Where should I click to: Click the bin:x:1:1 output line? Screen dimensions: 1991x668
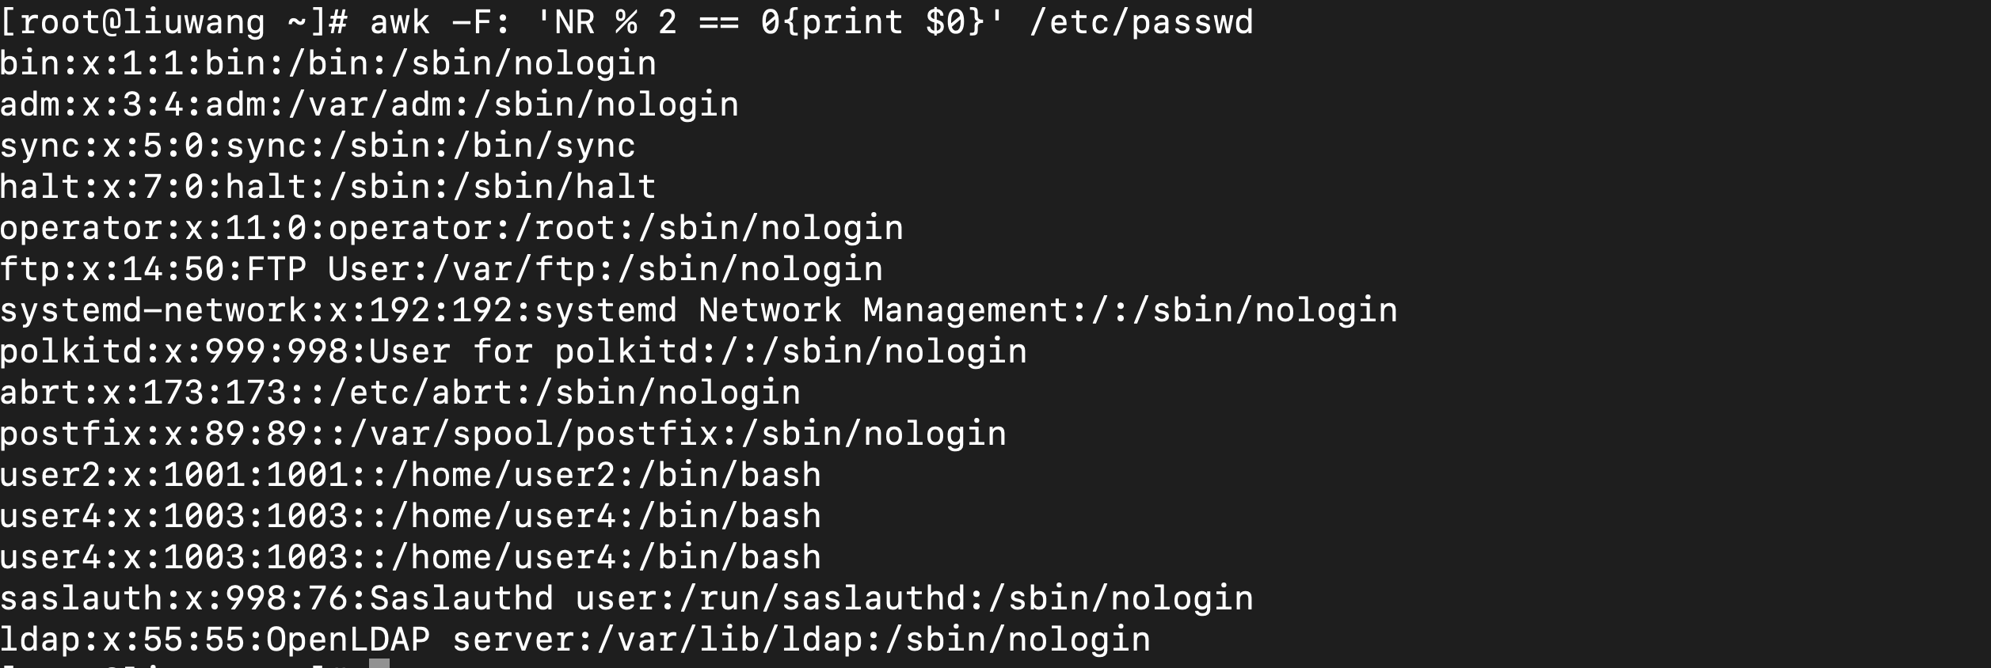pyautogui.click(x=328, y=63)
